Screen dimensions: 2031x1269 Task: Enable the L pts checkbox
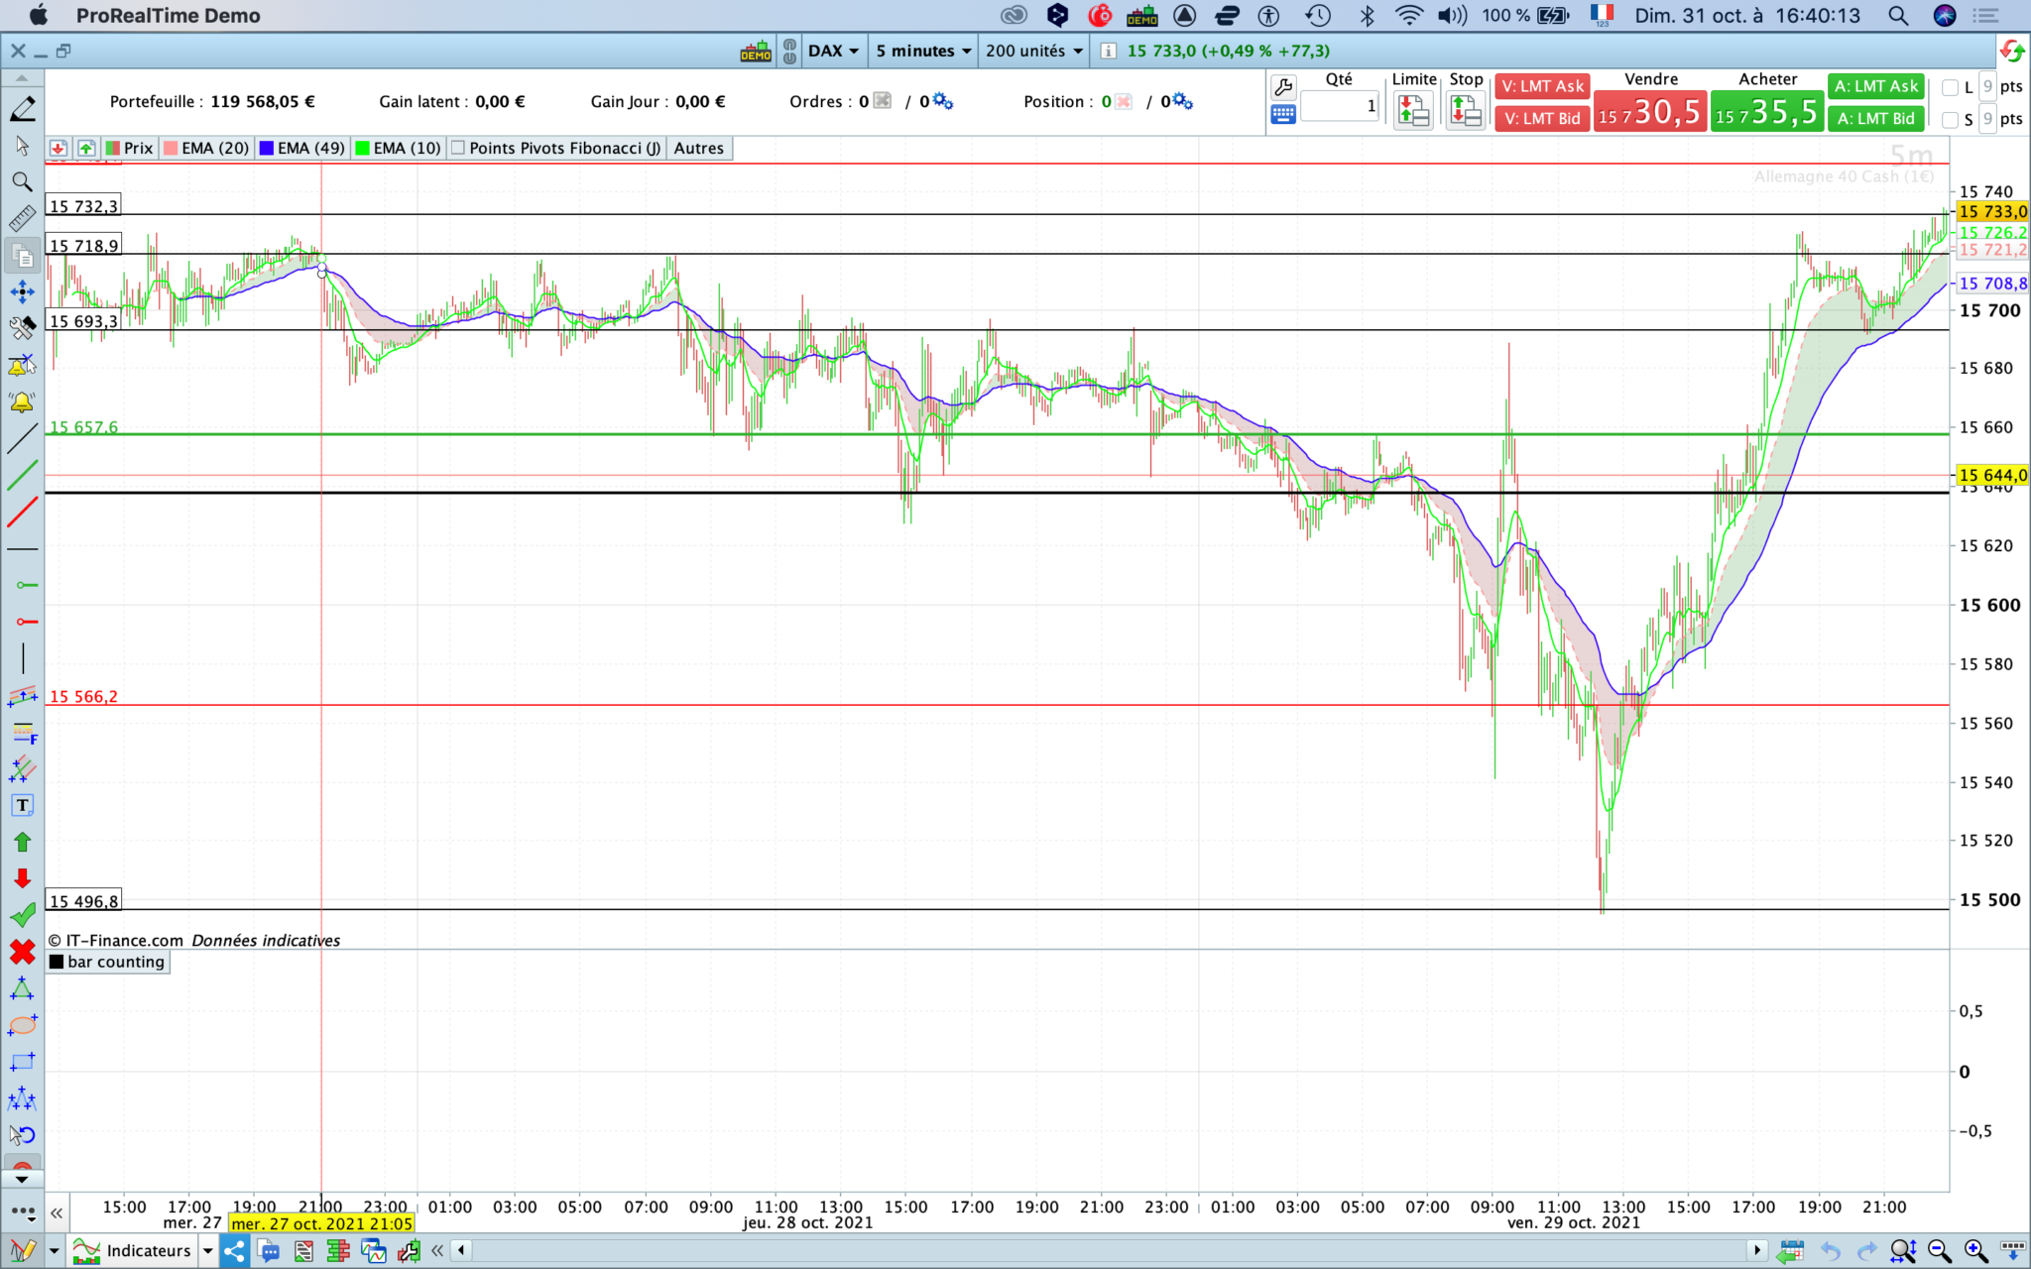click(1950, 87)
